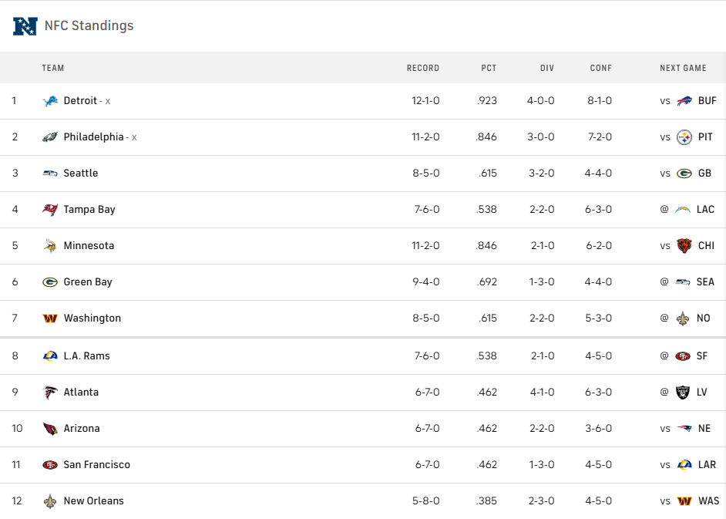Image resolution: width=726 pixels, height=519 pixels.
Task: Open the San Francisco team link
Action: 97,465
